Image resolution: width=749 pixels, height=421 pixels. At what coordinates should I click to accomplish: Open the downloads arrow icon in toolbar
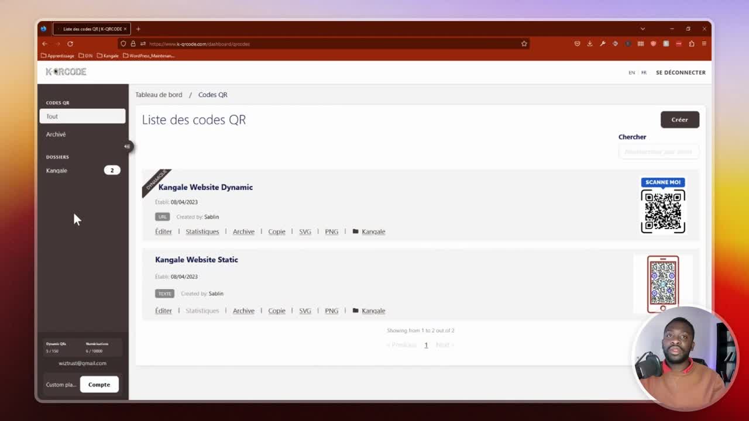pos(590,44)
